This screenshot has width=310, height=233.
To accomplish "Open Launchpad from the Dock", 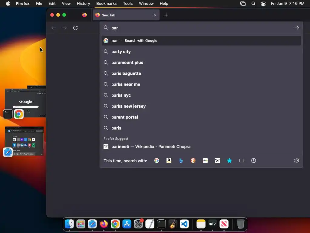I will [81, 224].
